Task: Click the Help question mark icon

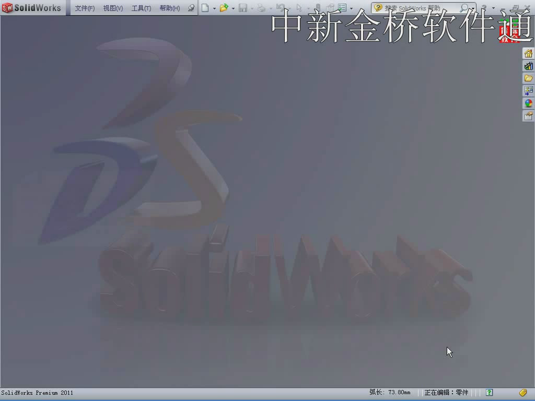Action: [x=484, y=8]
